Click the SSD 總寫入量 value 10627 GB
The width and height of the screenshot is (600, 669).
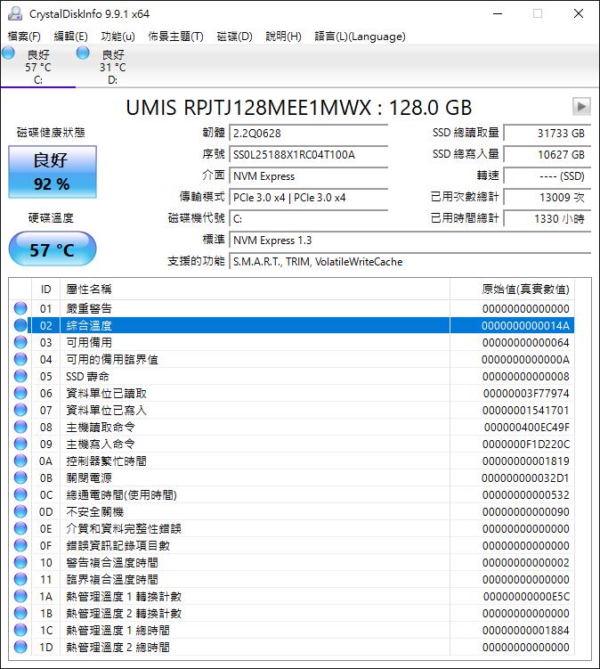point(547,154)
